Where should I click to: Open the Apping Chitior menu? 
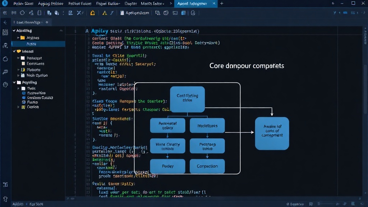pos(51,4)
